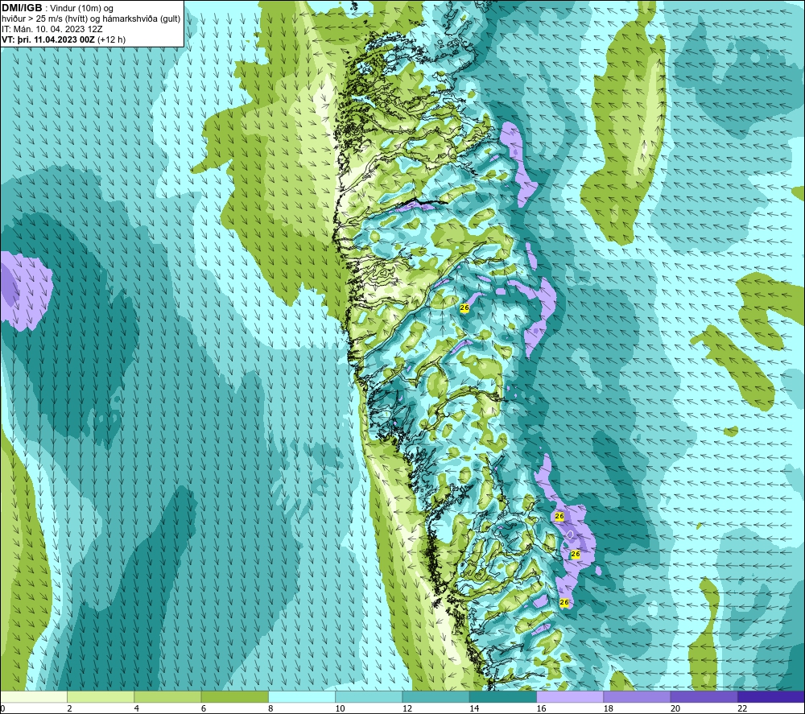Click the scale label '6' under the color bar
The image size is (805, 714).
[x=204, y=708]
